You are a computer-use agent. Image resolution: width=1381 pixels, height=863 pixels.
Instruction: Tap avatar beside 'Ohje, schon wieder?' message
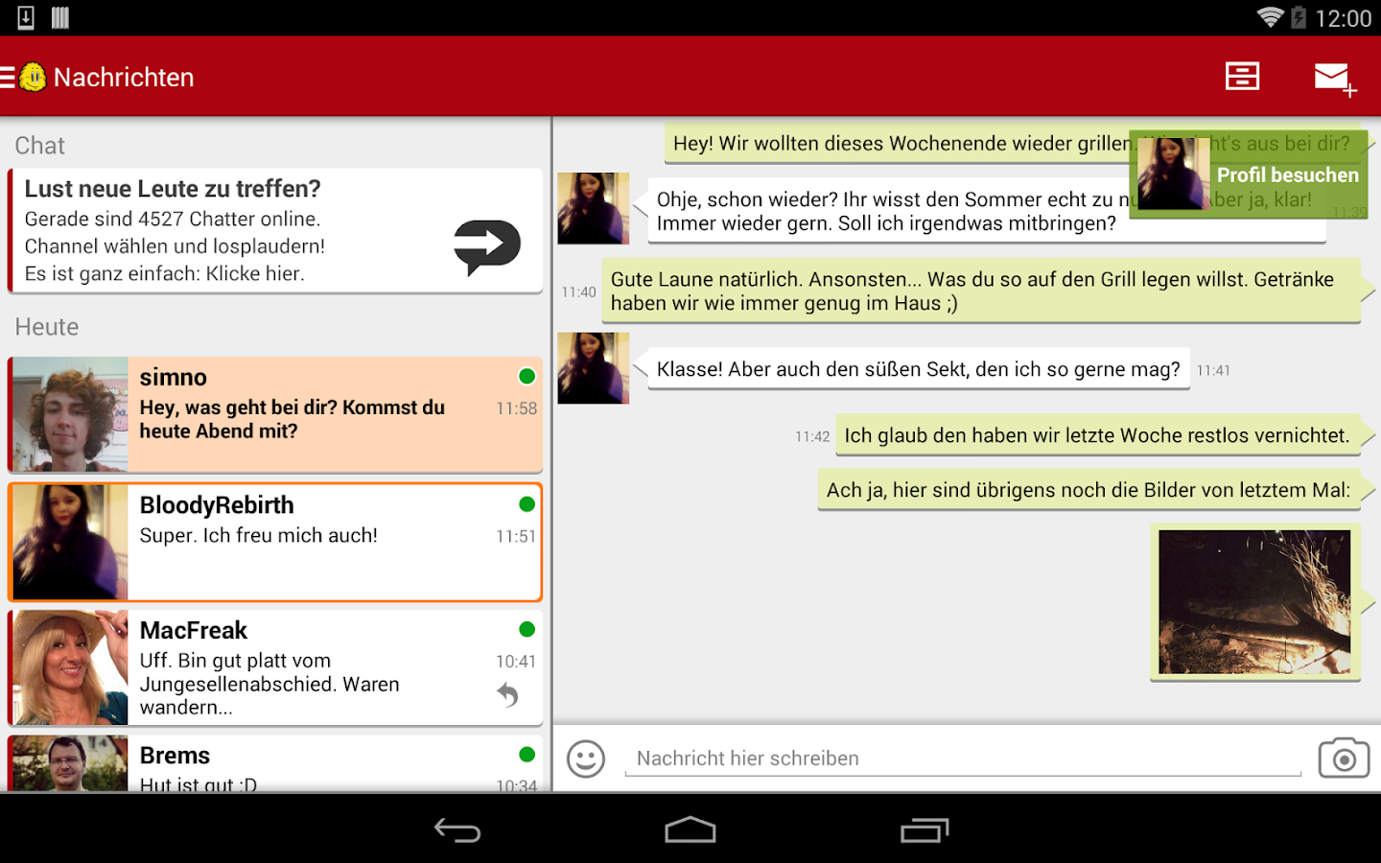(x=594, y=208)
